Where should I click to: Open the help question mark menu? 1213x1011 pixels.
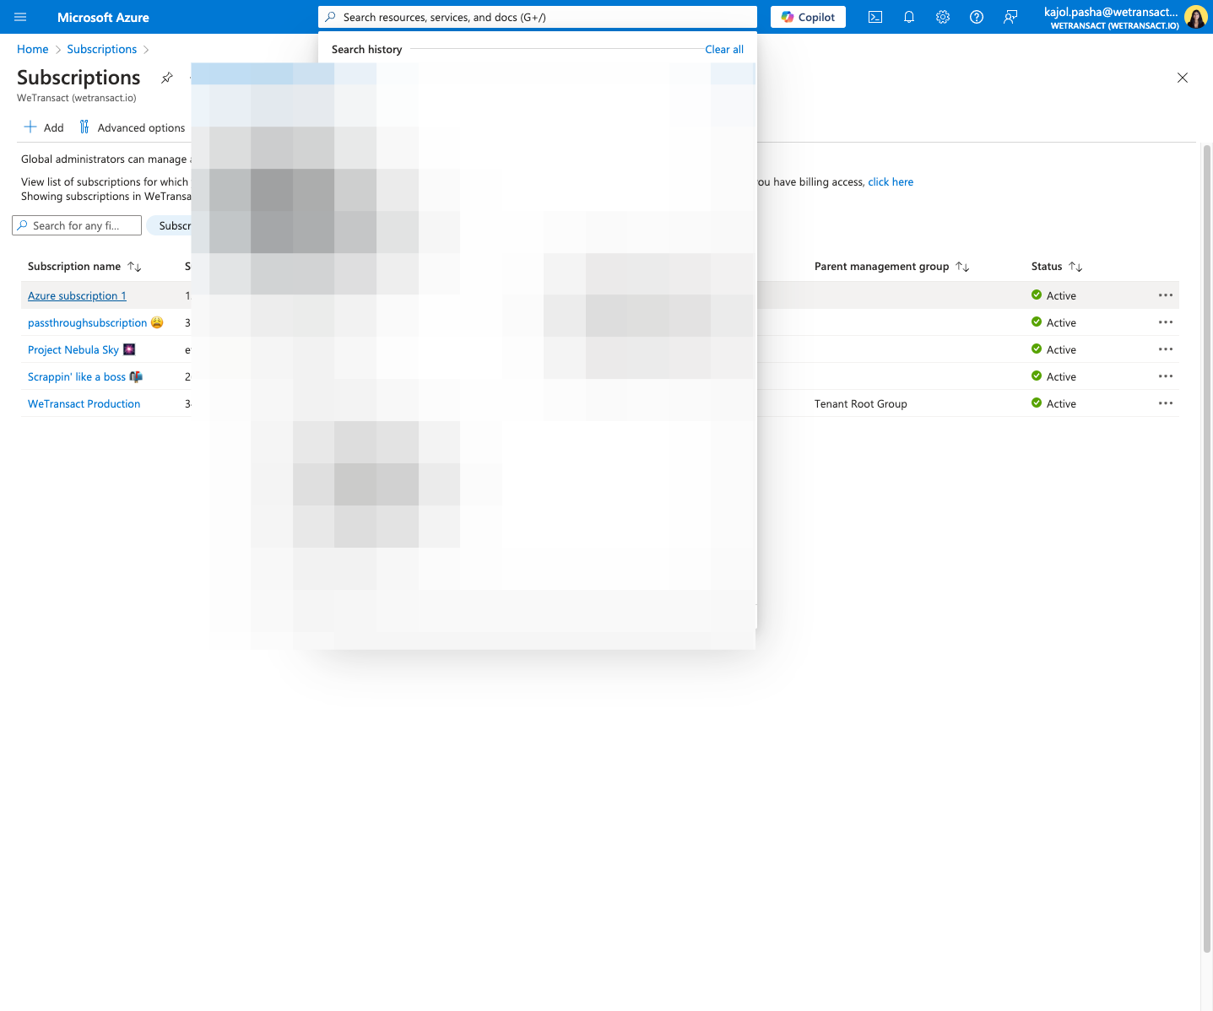(x=977, y=17)
